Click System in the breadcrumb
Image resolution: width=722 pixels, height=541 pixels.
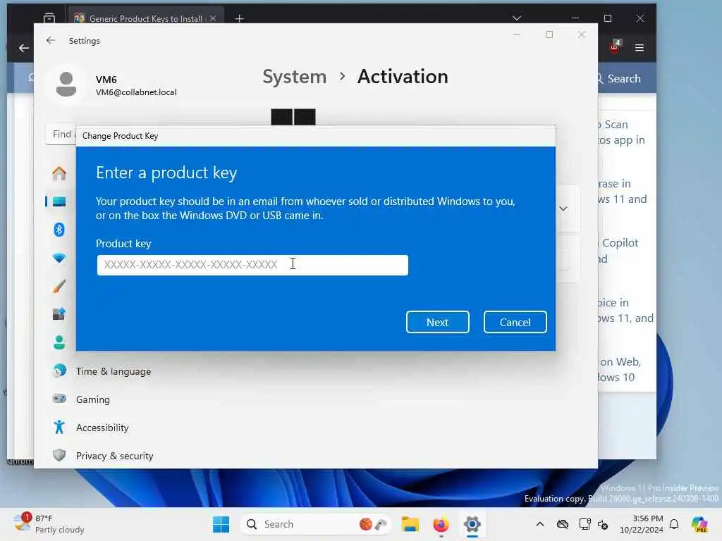click(x=294, y=76)
